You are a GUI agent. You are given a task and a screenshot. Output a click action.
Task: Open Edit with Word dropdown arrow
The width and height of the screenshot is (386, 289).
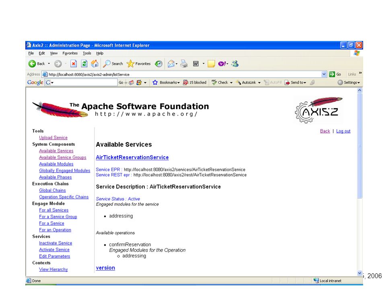tap(203, 64)
